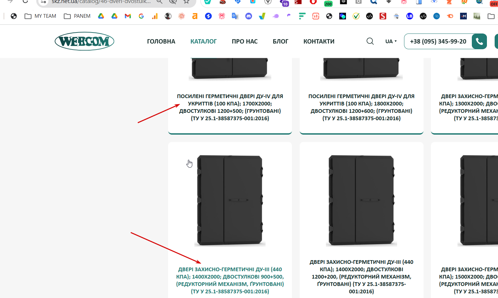Viewport: 498px width, 298px height.
Task: Open the КАТАЛОГ menu item
Action: [x=203, y=42]
